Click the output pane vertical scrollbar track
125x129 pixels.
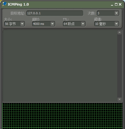pyautogui.click(x=119, y=66)
